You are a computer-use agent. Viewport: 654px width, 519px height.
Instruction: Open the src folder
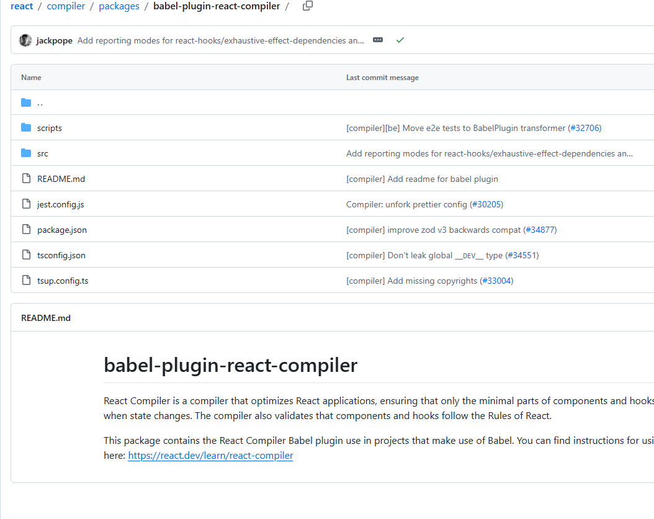point(43,153)
